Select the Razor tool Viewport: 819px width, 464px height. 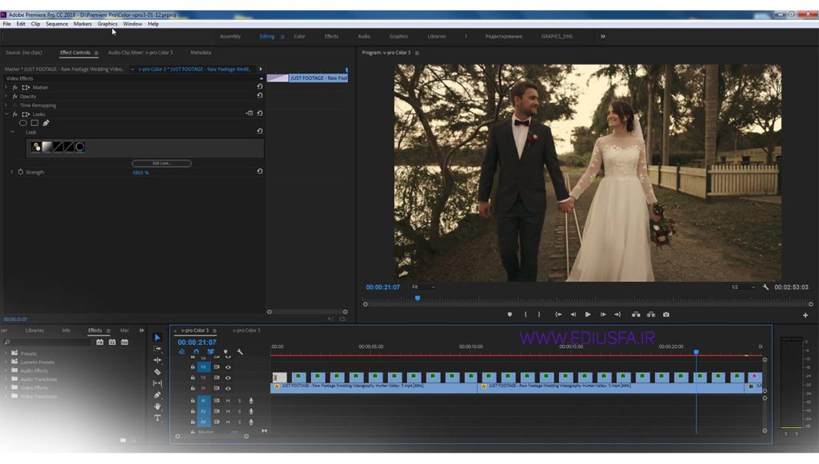pos(158,371)
